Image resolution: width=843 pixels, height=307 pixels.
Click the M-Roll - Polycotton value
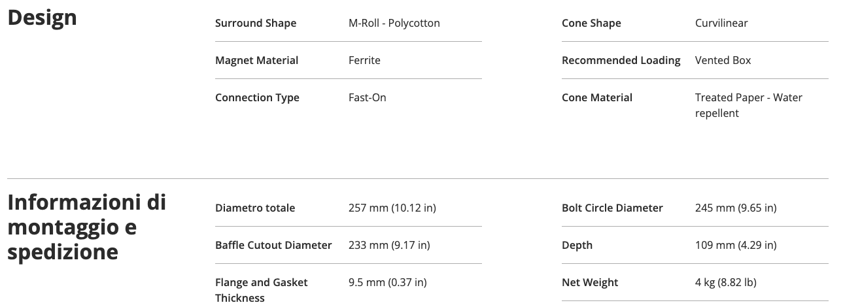pyautogui.click(x=394, y=24)
